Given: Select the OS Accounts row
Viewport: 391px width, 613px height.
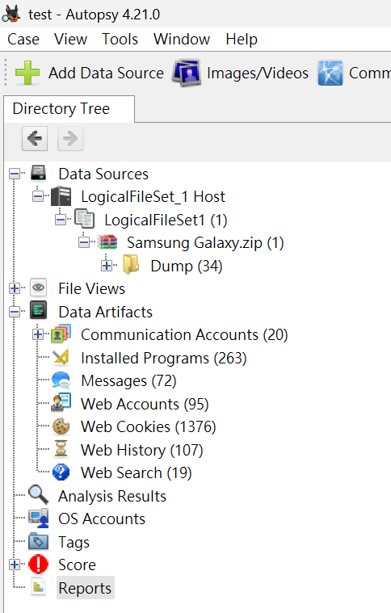Looking at the screenshot, I should pos(102,519).
